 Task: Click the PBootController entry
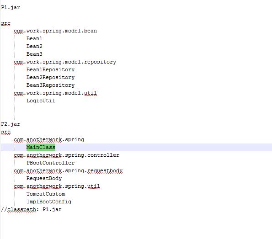(50, 163)
